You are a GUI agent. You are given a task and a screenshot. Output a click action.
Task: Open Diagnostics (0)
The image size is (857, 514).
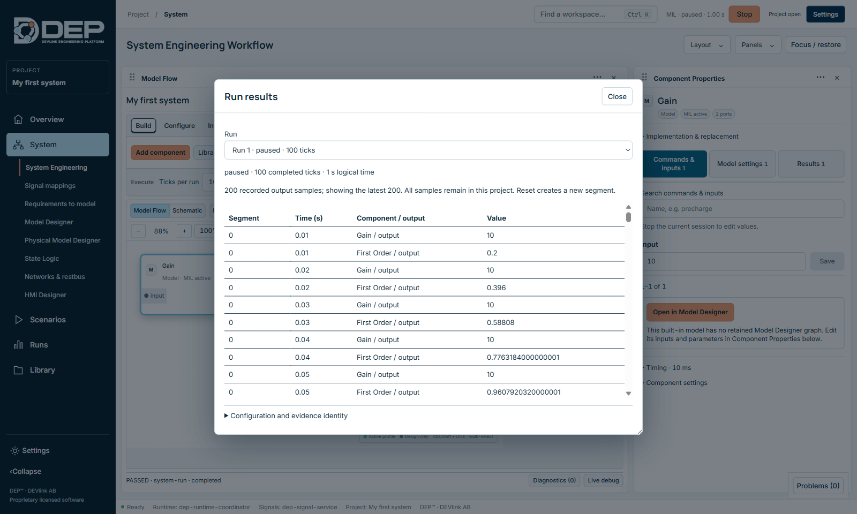[554, 480]
